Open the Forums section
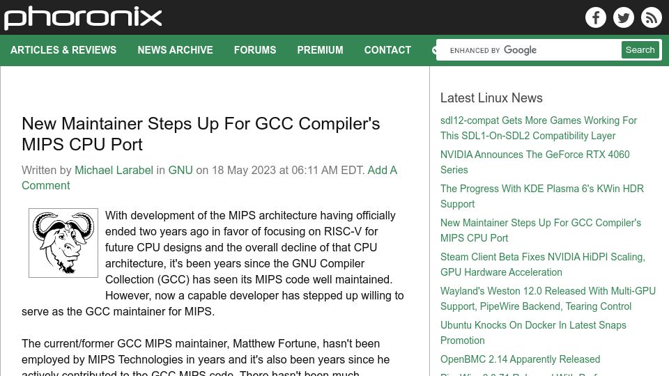The image size is (669, 376). click(255, 50)
